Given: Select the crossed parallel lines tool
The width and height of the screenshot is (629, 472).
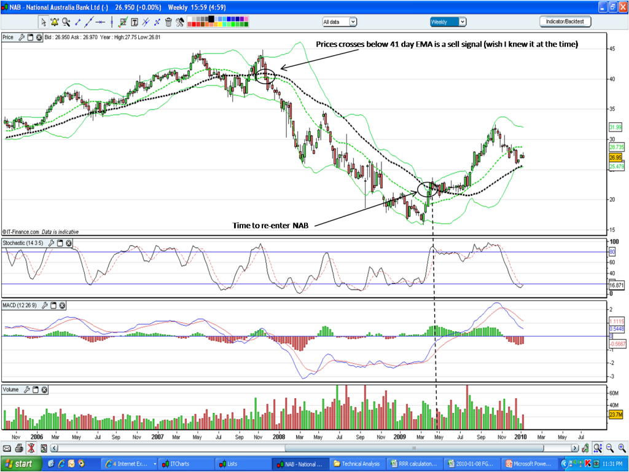Looking at the screenshot, I should (x=146, y=22).
